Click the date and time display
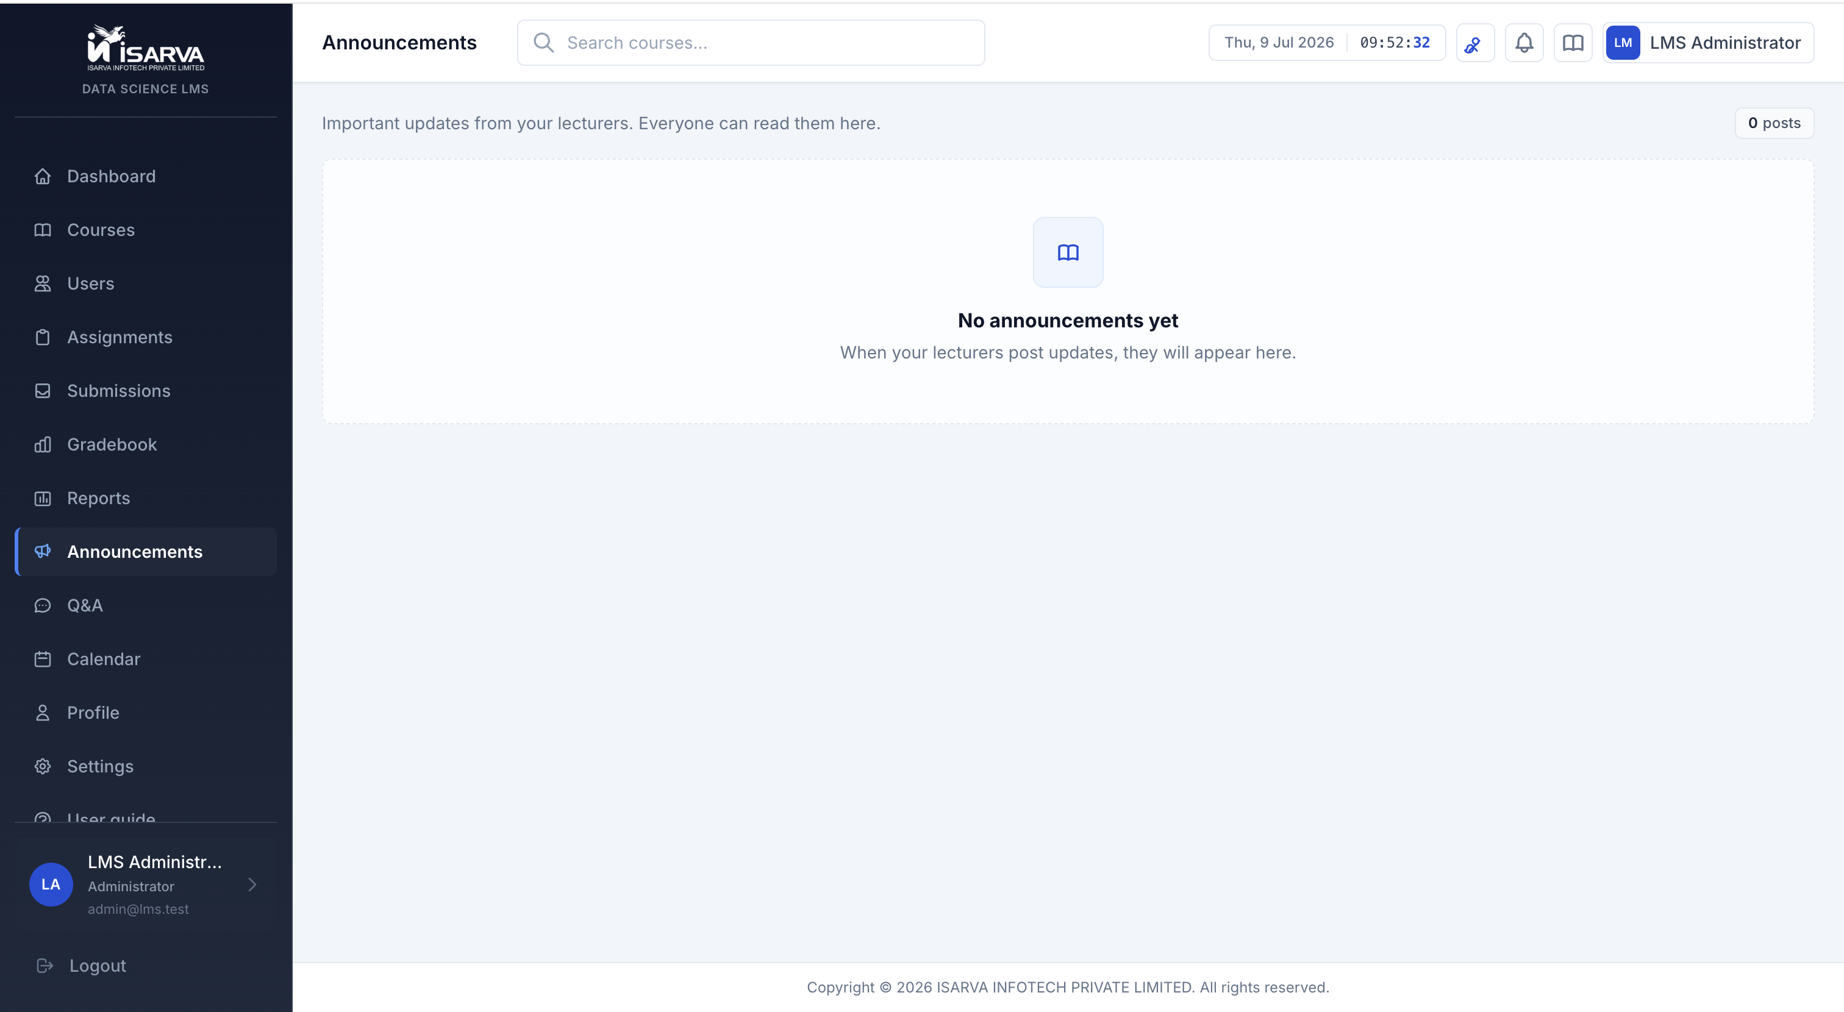 (1327, 43)
